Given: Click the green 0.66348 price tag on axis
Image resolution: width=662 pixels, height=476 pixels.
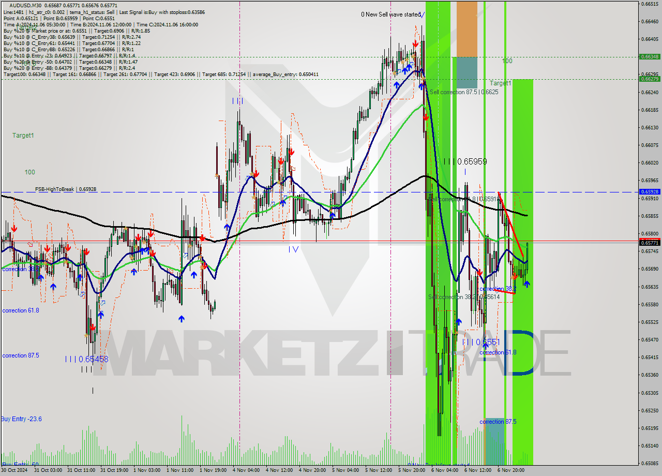Looking at the screenshot, I should tap(650, 56).
